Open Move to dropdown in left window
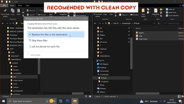This screenshot has height=104, width=184. [x=31, y=10]
